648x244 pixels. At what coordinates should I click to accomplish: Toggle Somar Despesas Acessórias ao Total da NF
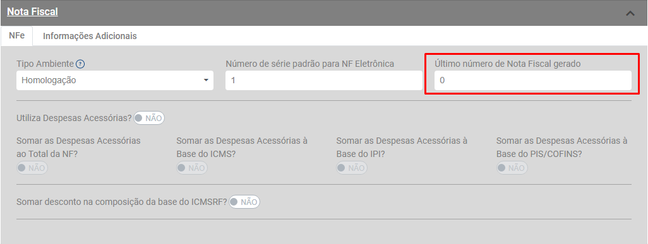pos(32,168)
